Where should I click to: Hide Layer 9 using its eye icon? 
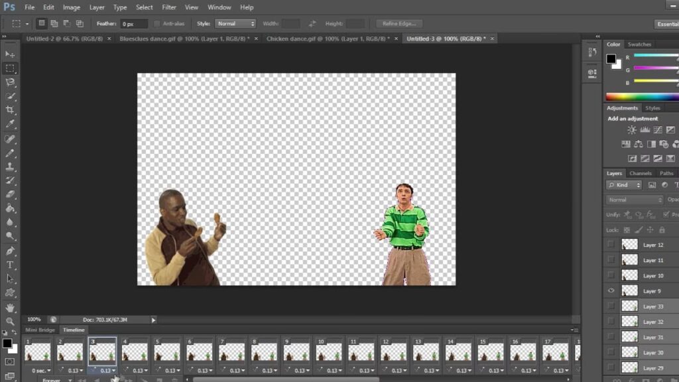(x=611, y=290)
